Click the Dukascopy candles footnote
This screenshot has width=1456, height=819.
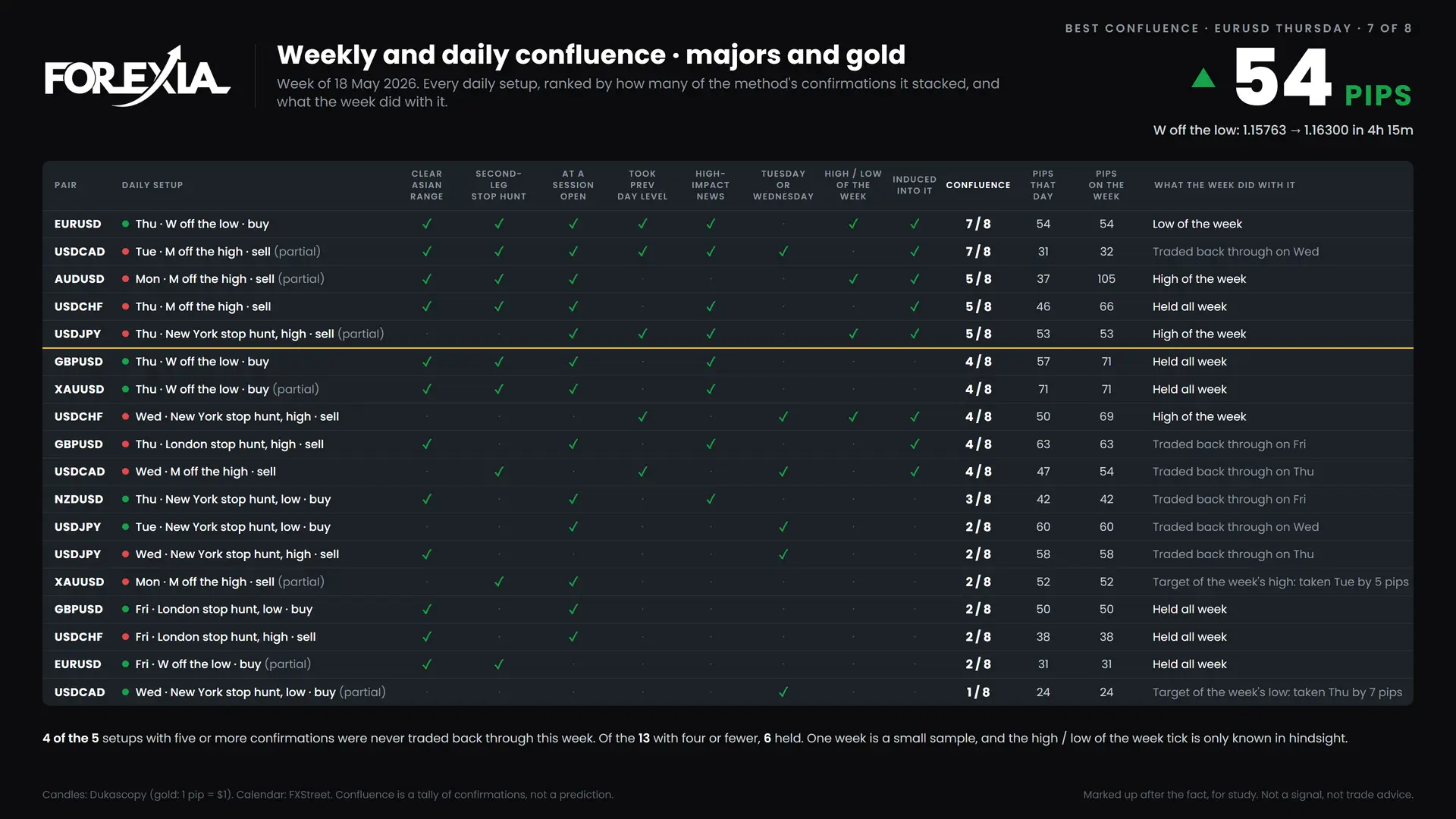pos(328,794)
